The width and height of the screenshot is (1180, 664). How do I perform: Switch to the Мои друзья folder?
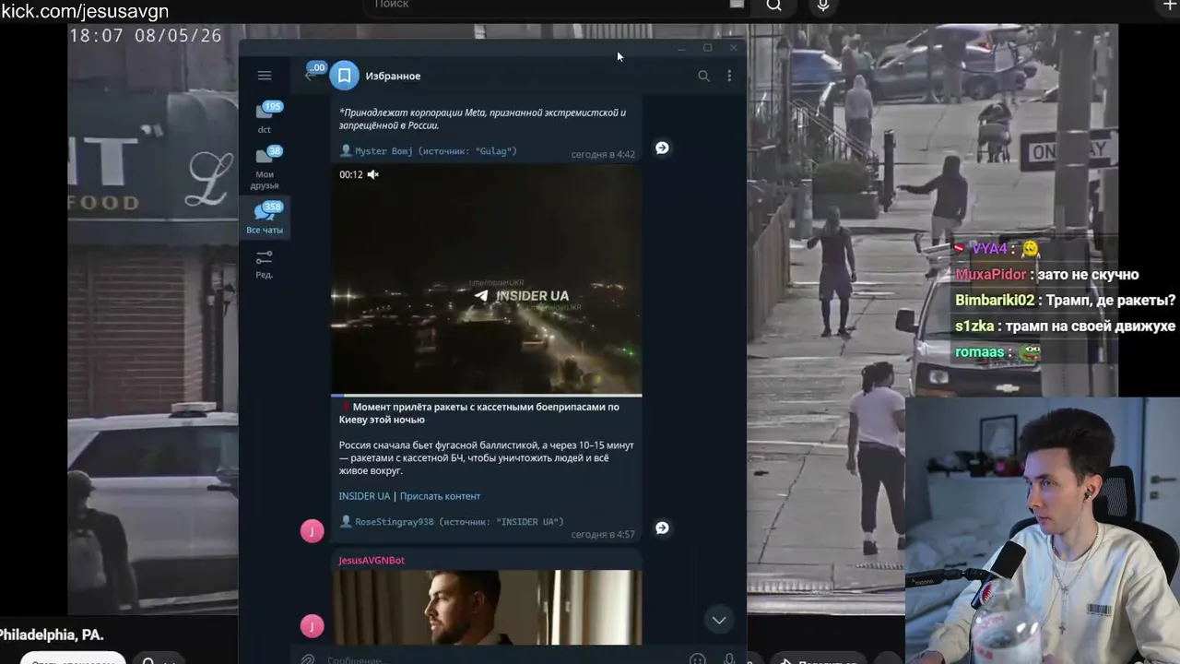pos(265,167)
